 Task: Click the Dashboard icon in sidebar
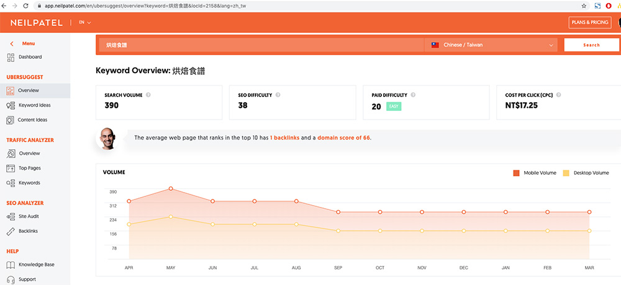coord(11,58)
